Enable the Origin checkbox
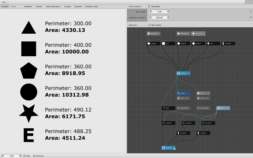This screenshot has width=253, height=158. coord(63,7)
